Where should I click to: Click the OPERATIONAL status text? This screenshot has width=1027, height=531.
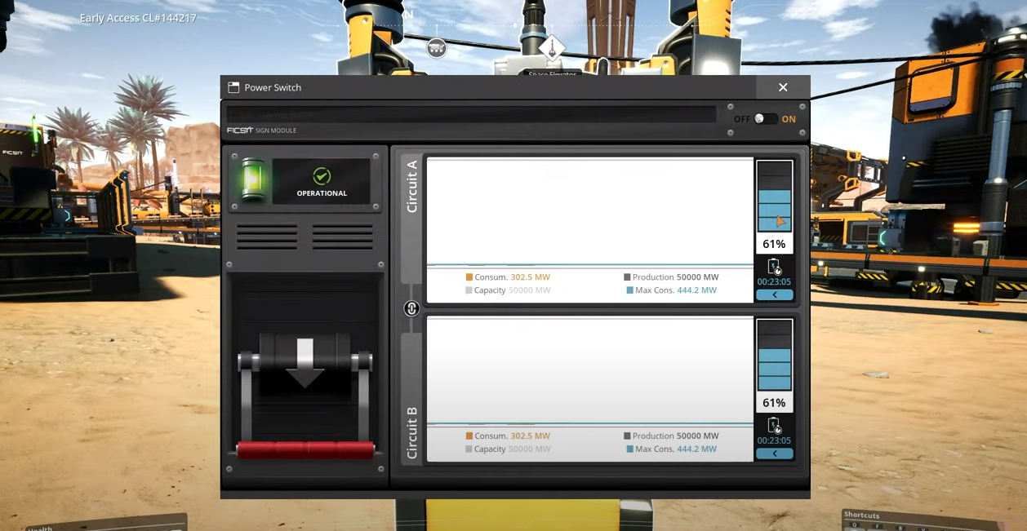322,193
